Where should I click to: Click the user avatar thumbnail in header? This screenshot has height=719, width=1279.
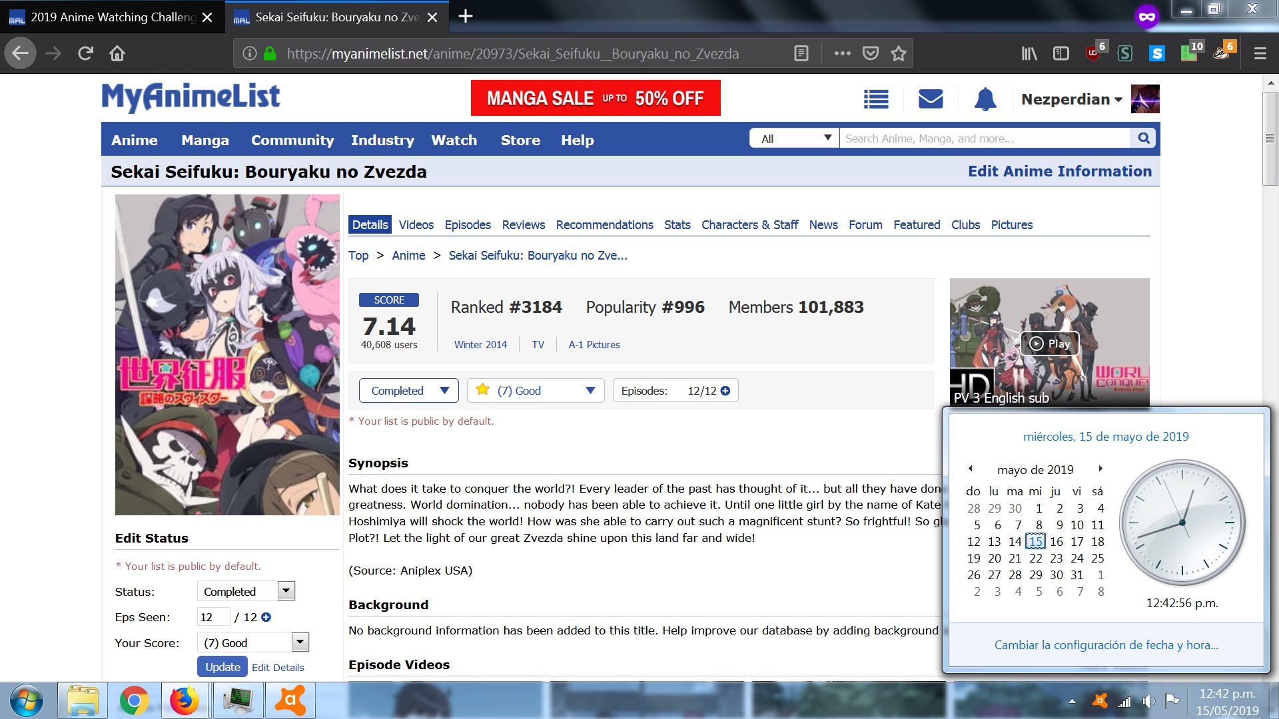point(1145,99)
